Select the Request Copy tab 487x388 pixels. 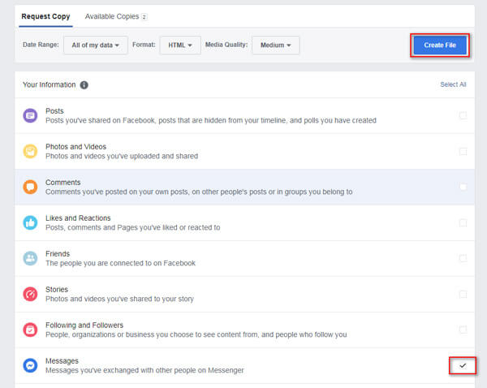pos(45,16)
